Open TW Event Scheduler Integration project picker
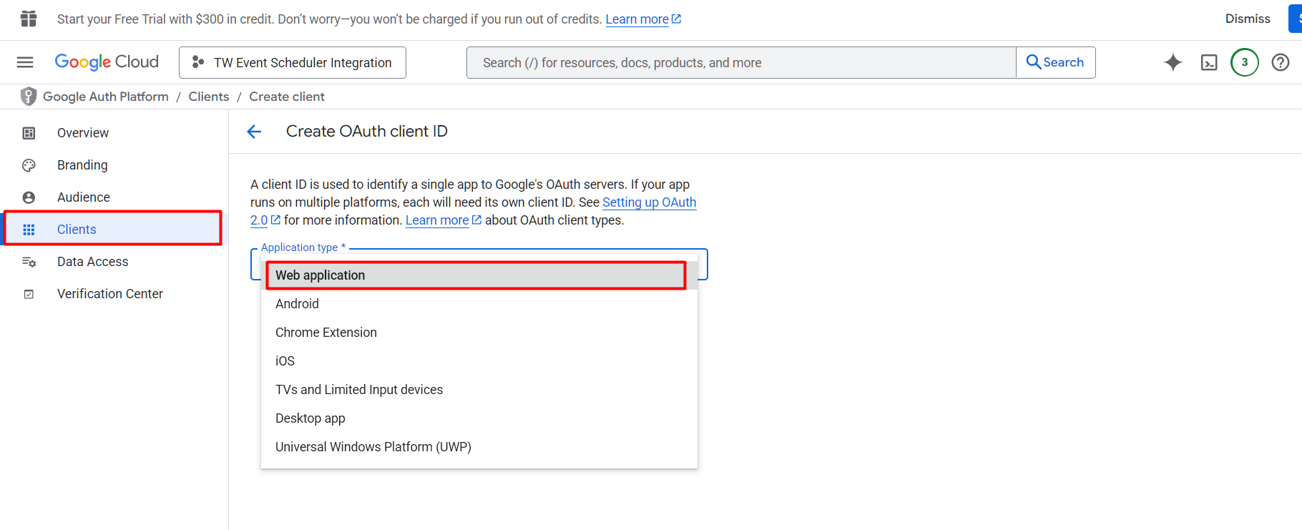 tap(293, 62)
